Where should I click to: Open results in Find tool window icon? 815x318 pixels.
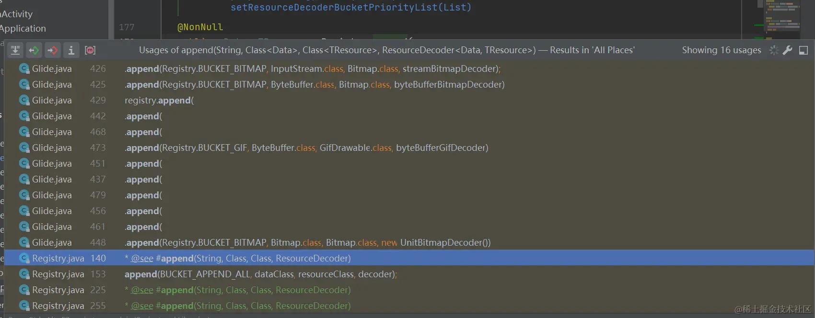803,50
